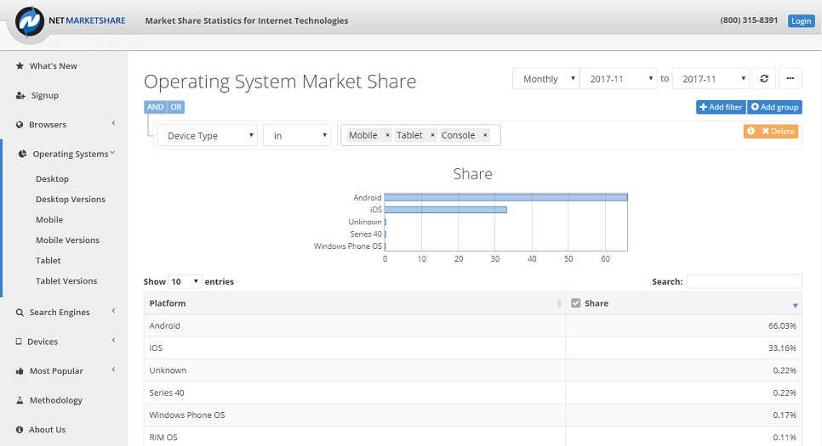Click the Add filter button
822x446 pixels.
tap(721, 107)
